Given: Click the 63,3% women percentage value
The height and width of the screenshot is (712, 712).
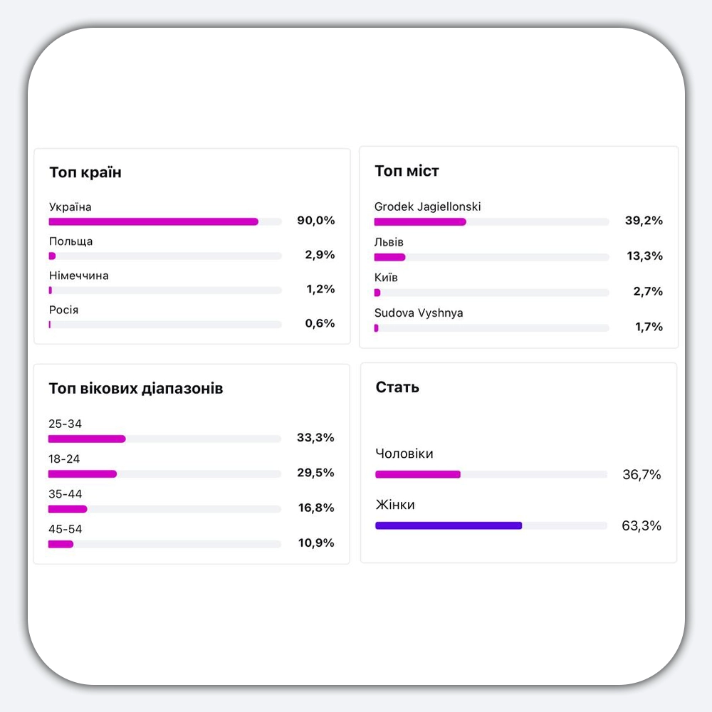Looking at the screenshot, I should click(x=642, y=526).
